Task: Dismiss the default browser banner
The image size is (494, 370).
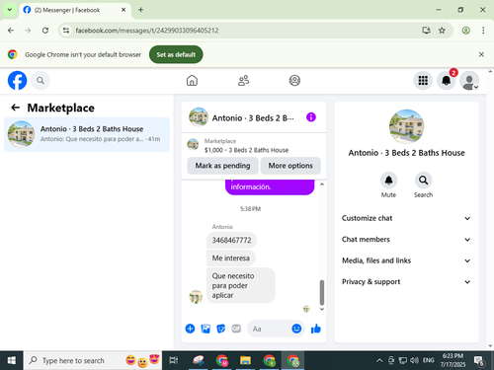Action: pos(481,54)
